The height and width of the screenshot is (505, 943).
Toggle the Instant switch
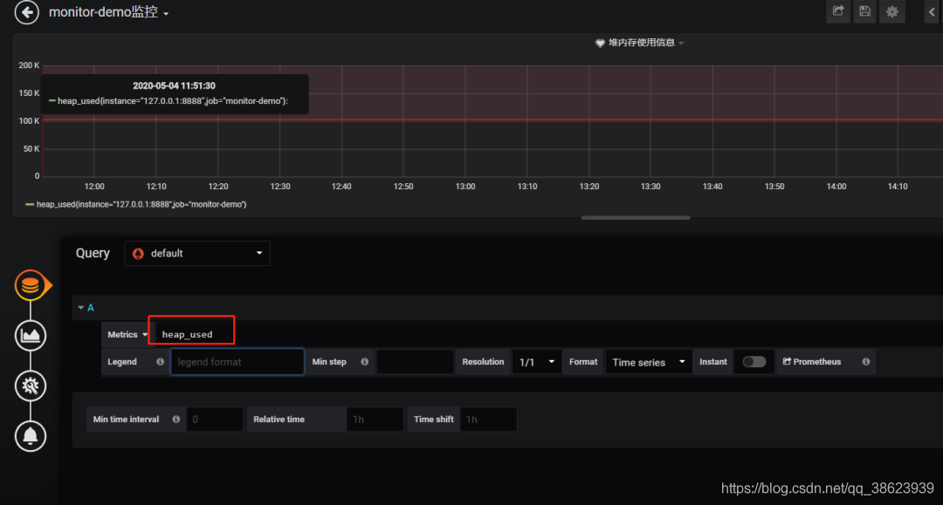[754, 361]
